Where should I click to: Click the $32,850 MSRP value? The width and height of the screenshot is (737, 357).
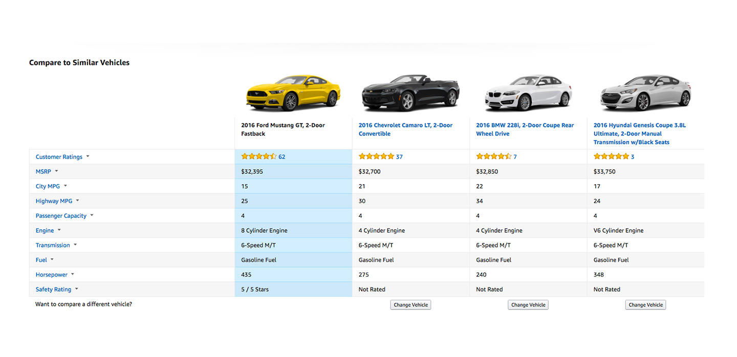487,172
